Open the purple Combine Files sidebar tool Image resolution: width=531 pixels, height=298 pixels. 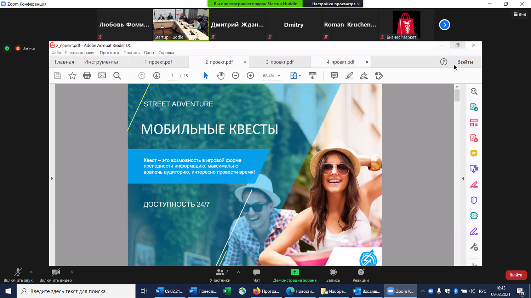(474, 169)
